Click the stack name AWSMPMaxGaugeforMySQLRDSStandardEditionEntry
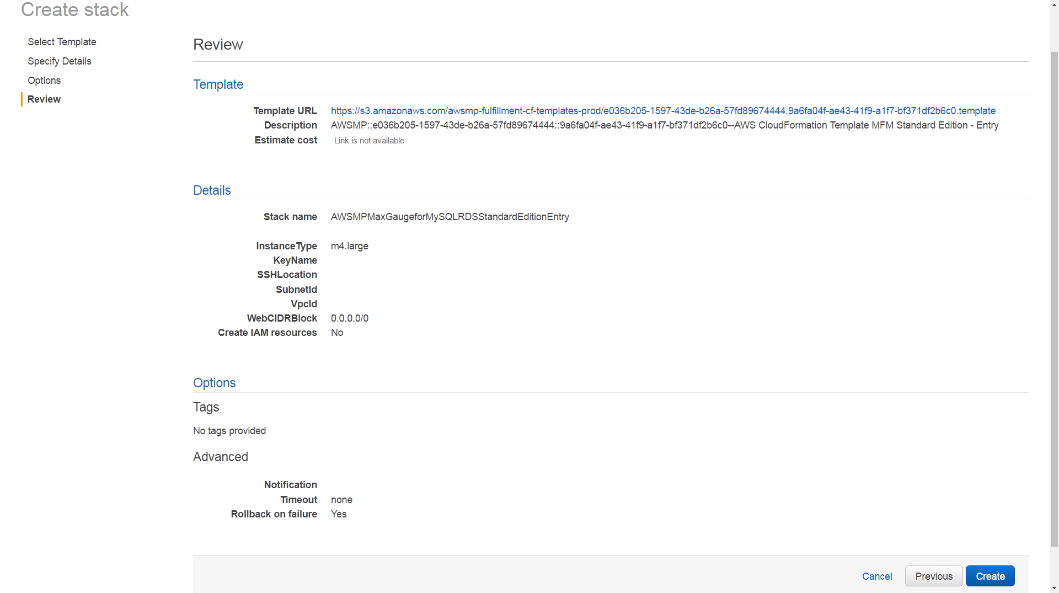 pyautogui.click(x=450, y=217)
